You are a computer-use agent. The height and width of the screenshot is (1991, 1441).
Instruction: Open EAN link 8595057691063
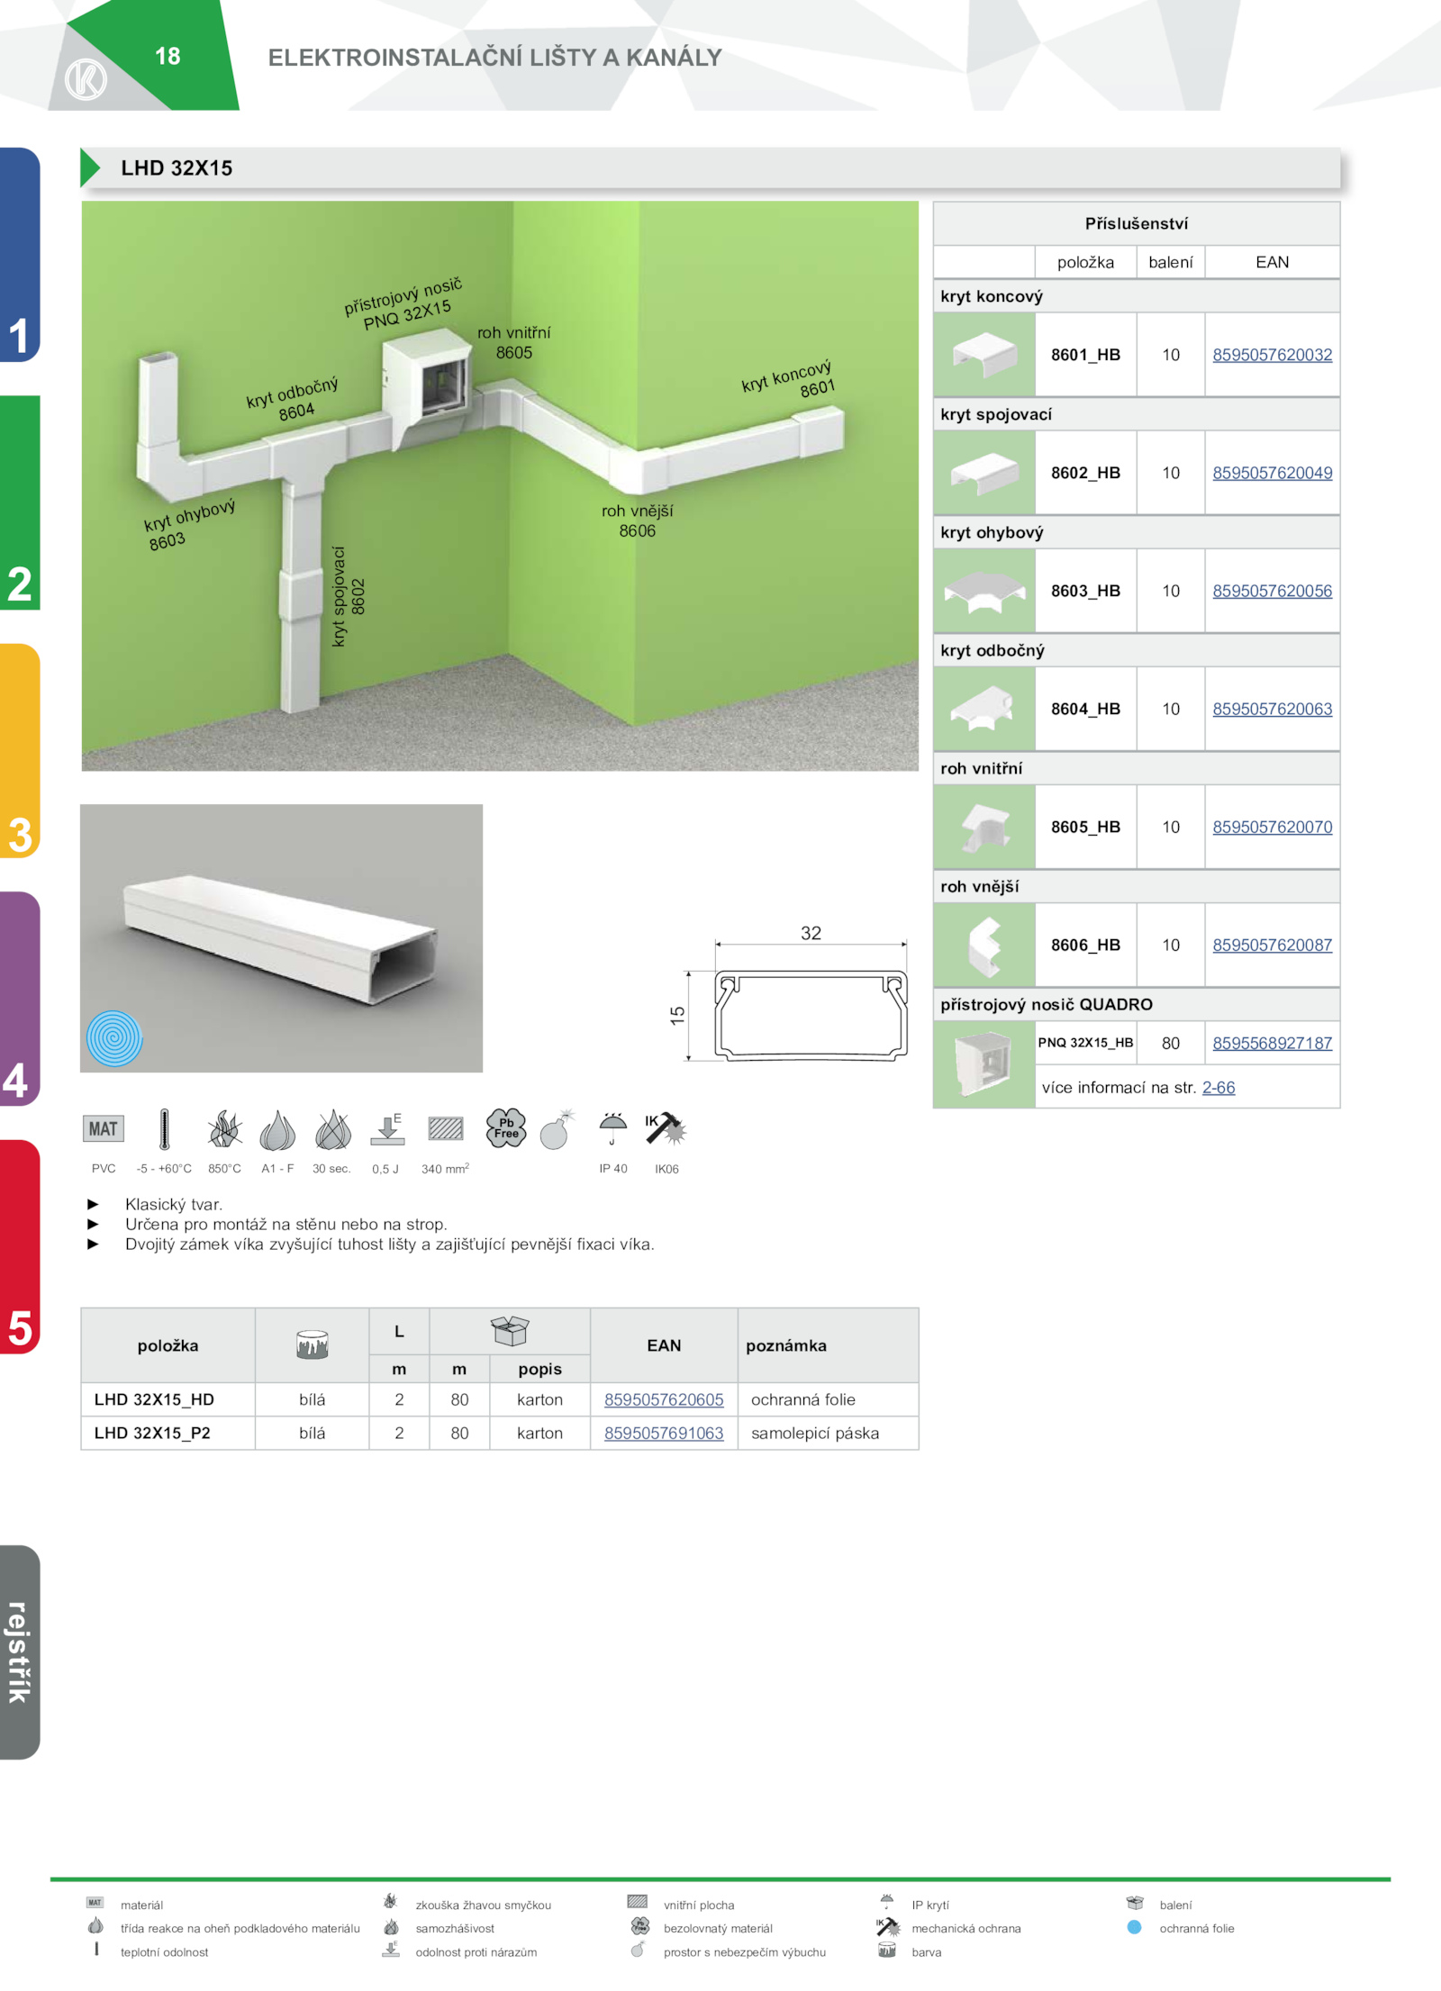coord(664,1433)
